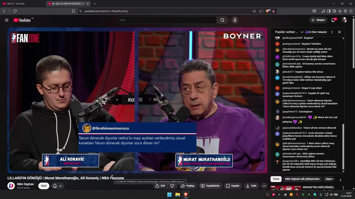This screenshot has height=199, width=355.
Task: Reload the page in browser
Action: click(15, 11)
